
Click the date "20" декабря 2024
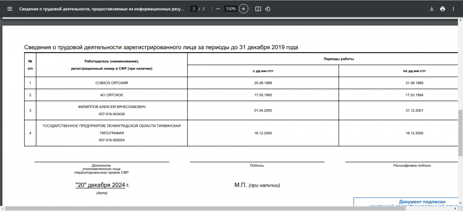coord(100,185)
